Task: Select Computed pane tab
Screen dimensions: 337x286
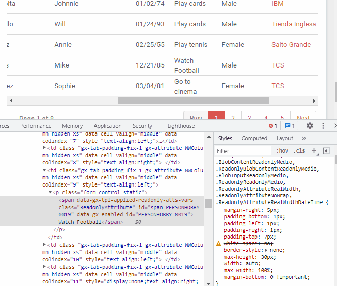Action: pyautogui.click(x=254, y=138)
